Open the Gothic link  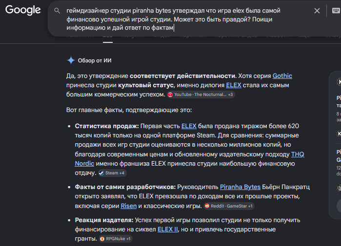click(282, 76)
